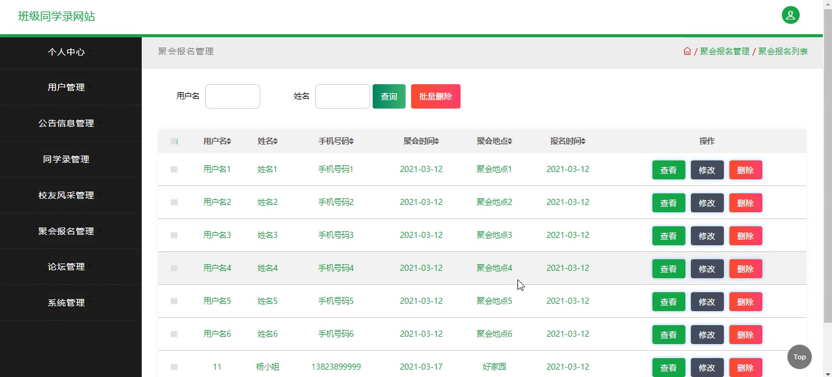Toggle the select-all header checkbox
Screen dimensions: 832x377
point(174,142)
